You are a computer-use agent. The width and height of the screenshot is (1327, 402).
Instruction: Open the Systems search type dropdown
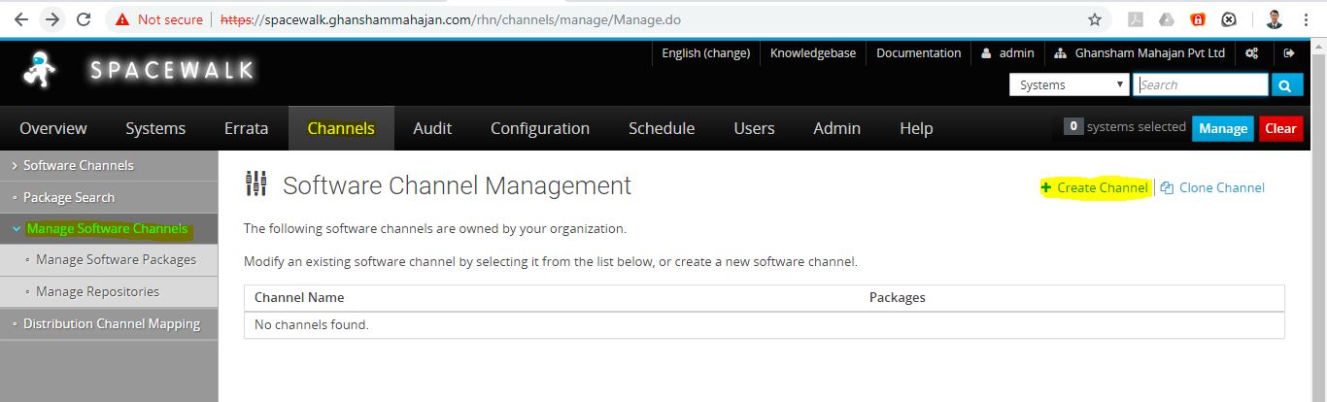(1069, 85)
